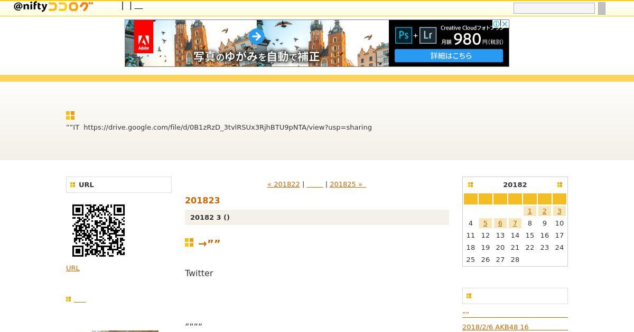This screenshot has width=634, height=332.
Task: Click the 20182 3 () date header
Action: (x=317, y=217)
